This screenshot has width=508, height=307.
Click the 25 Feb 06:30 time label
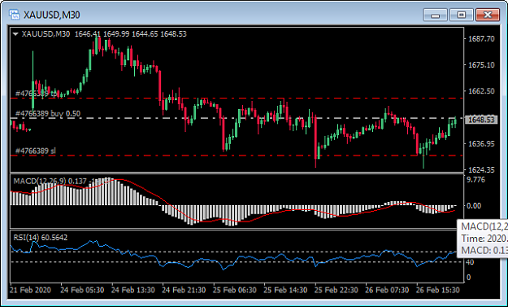[235, 289]
